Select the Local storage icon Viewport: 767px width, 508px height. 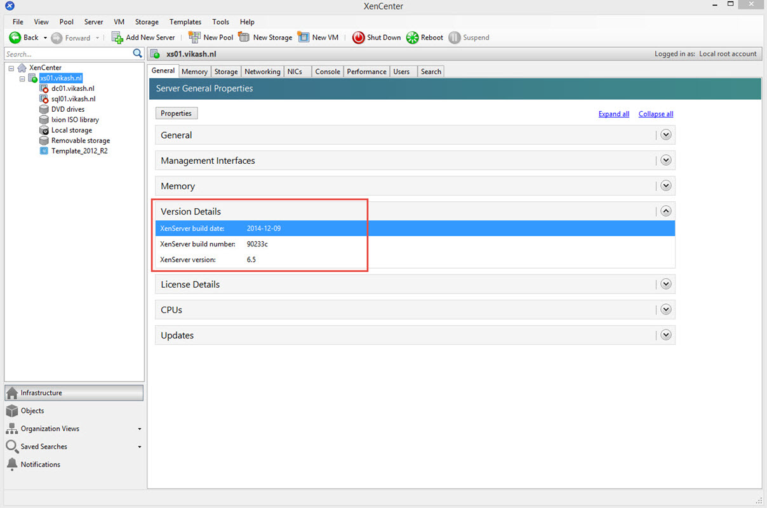(44, 130)
